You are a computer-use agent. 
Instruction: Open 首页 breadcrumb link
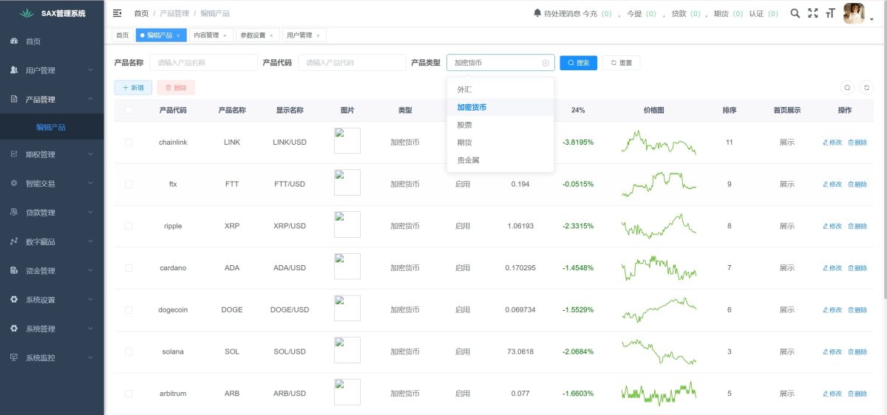(x=141, y=13)
